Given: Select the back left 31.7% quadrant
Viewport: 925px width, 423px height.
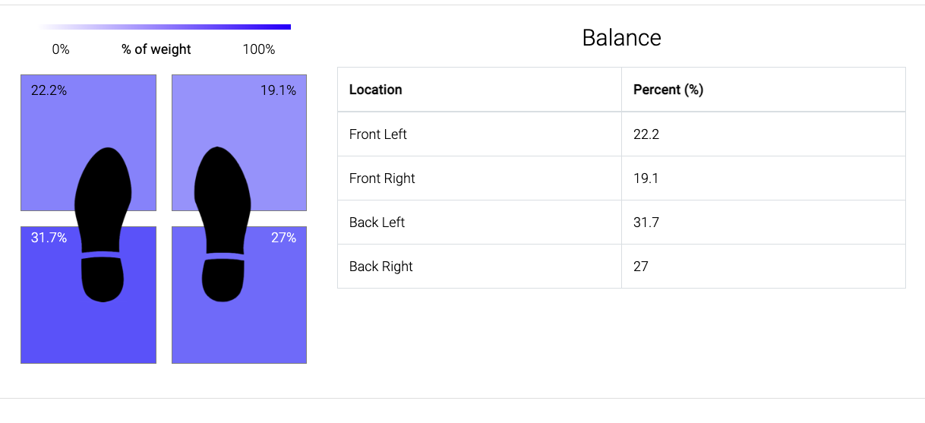Looking at the screenshot, I should [88, 295].
